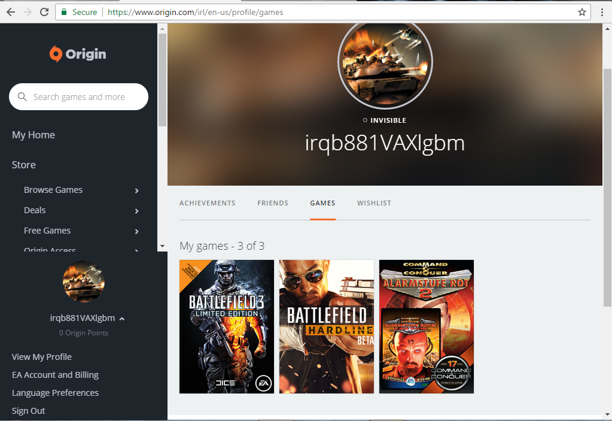
Task: Expand the Free Games submenu arrow
Action: click(136, 231)
